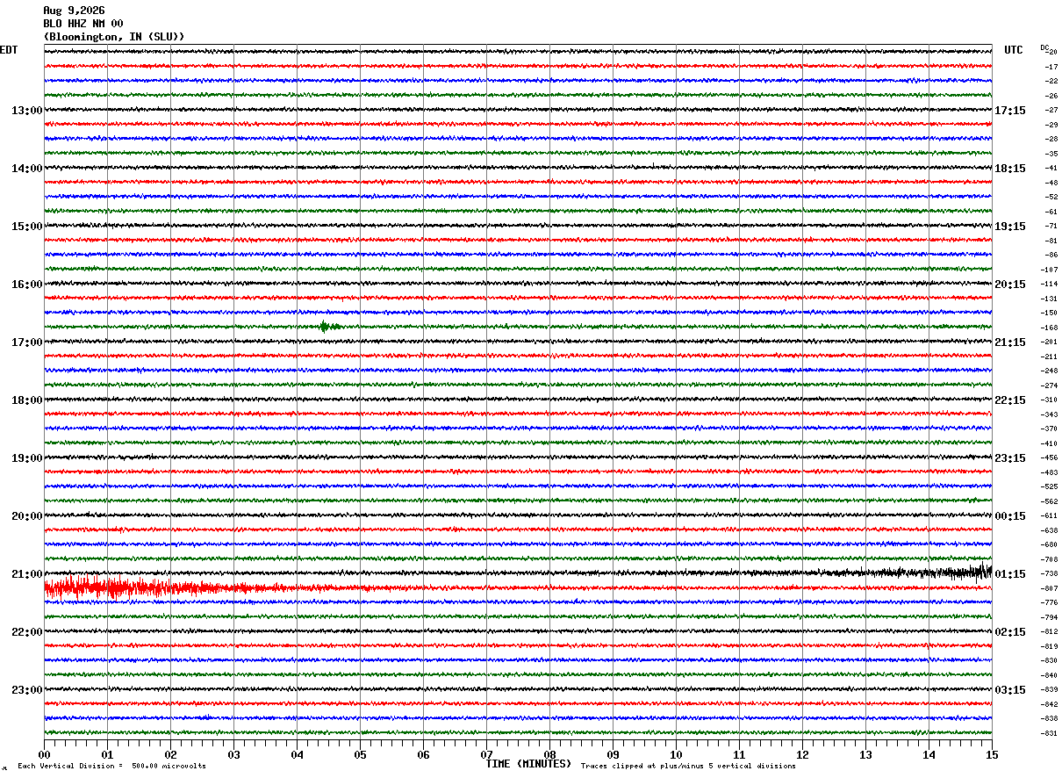The height and width of the screenshot is (778, 1062).
Task: Select the BLO HHZ NM 00 station label
Action: 83,24
